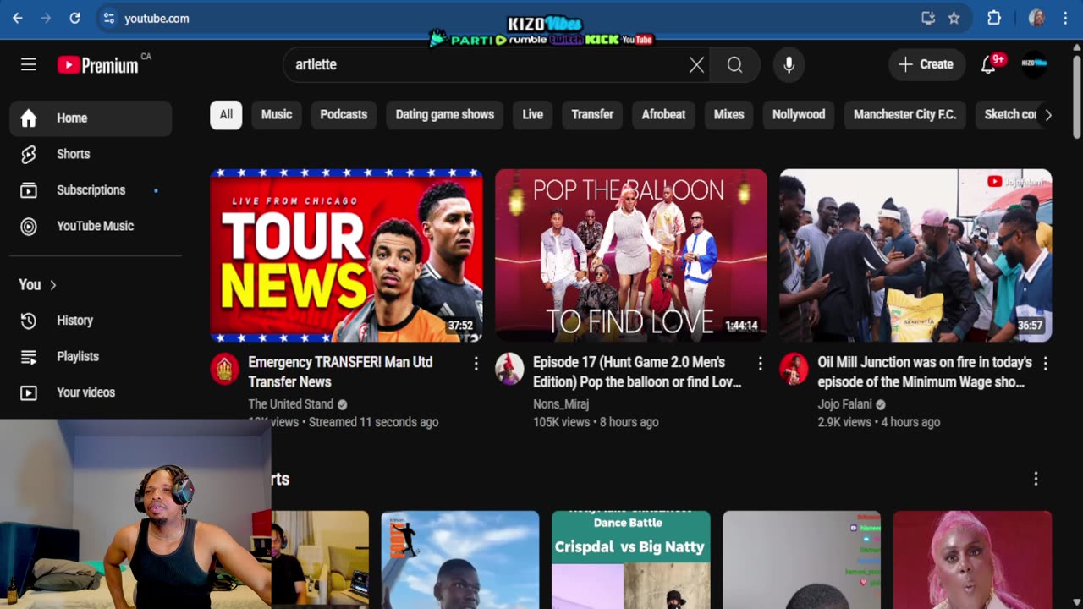This screenshot has width=1083, height=609.
Task: Visit The United Stand channel name
Action: tap(291, 404)
